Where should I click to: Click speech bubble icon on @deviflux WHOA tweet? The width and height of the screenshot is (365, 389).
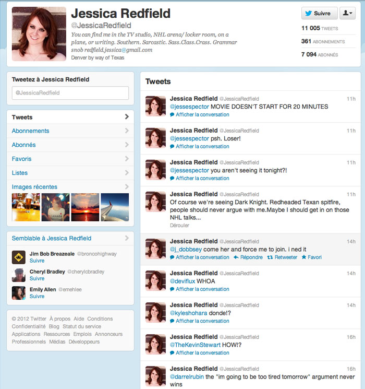[x=172, y=289]
